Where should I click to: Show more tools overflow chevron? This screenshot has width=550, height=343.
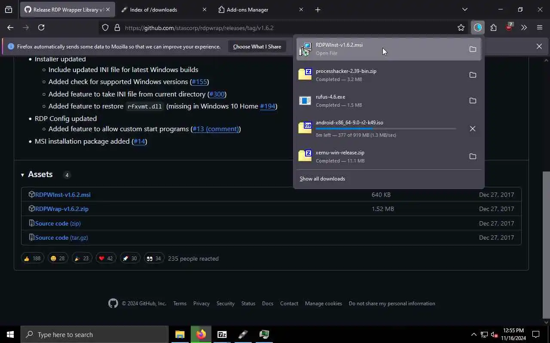click(x=524, y=27)
